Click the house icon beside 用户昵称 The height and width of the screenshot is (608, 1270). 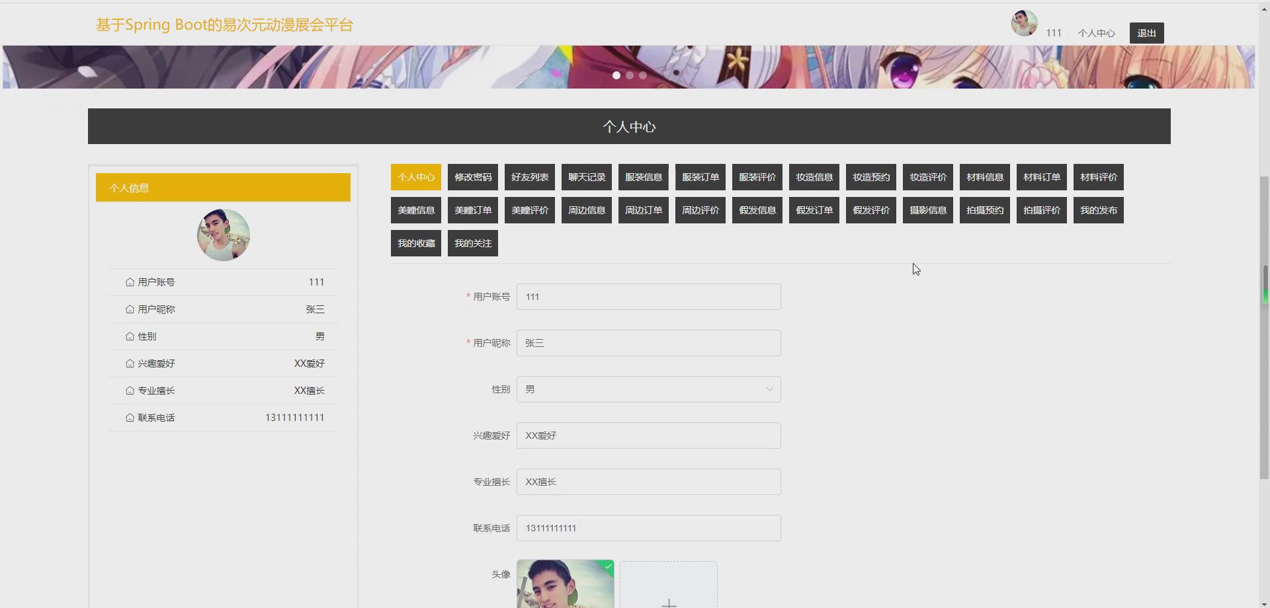point(130,309)
